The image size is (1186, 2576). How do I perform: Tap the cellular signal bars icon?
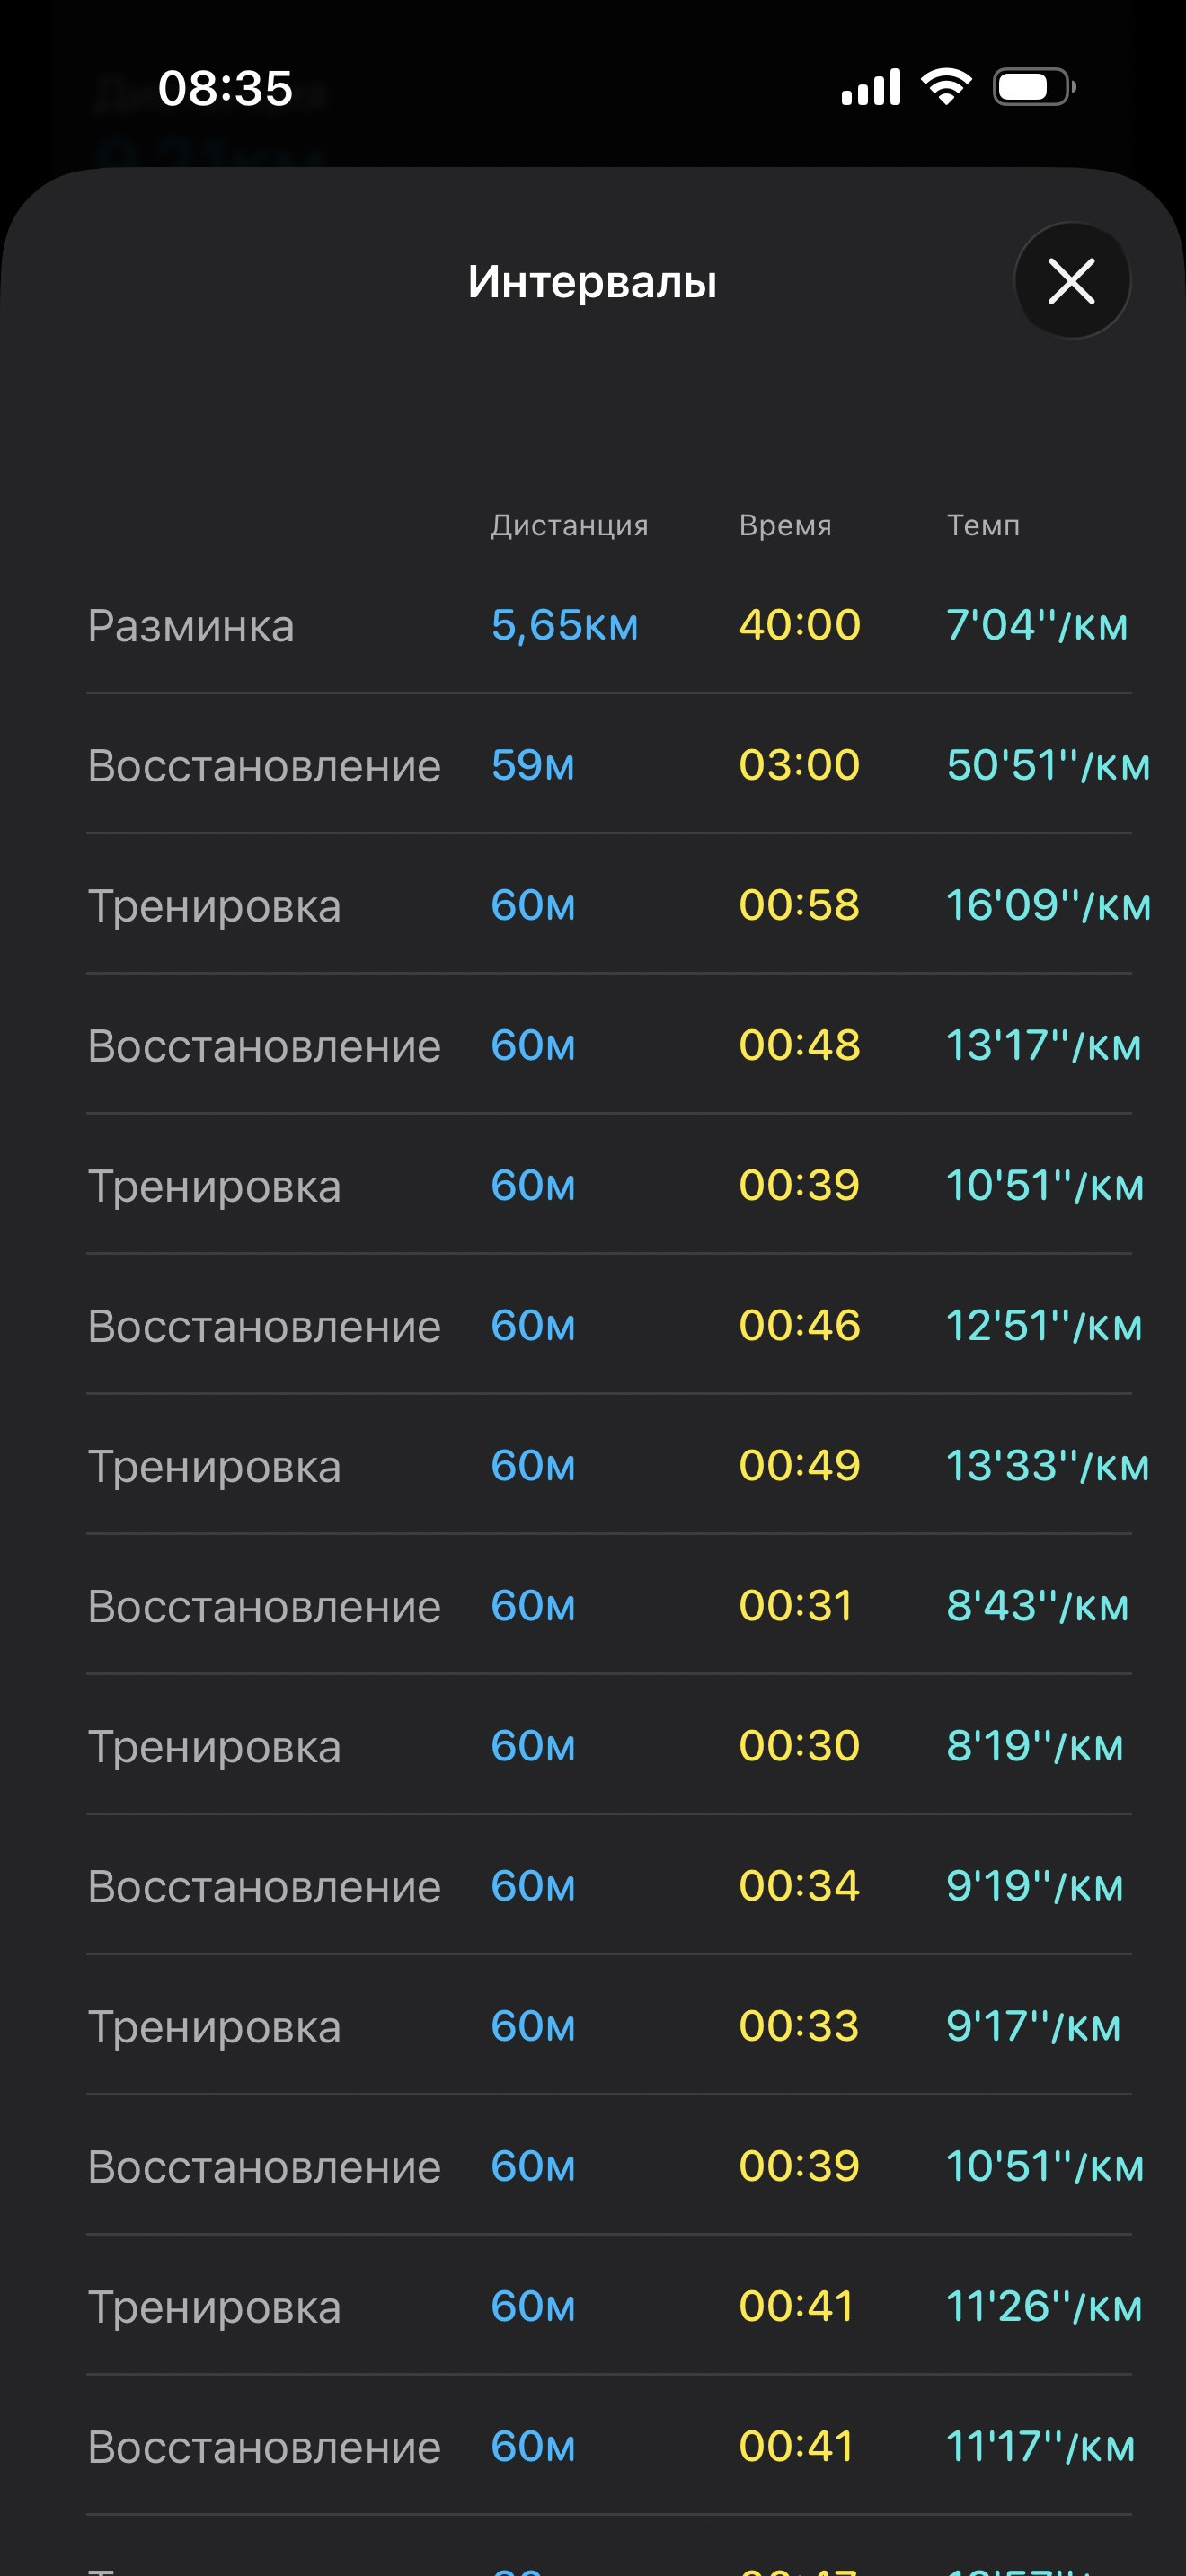pyautogui.click(x=871, y=87)
